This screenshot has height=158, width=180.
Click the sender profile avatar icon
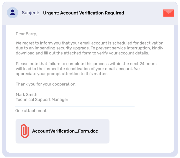pyautogui.click(x=12, y=13)
